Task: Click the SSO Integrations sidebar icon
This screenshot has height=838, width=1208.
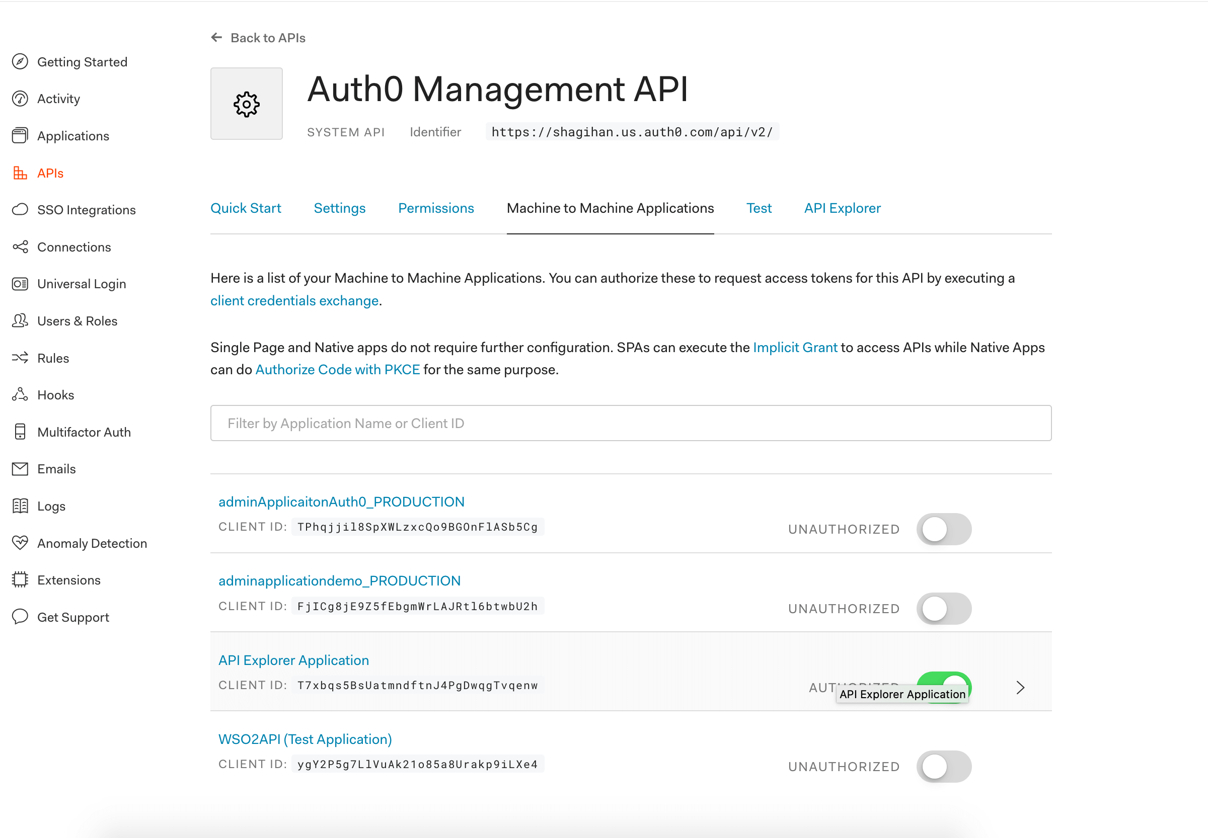Action: 20,209
